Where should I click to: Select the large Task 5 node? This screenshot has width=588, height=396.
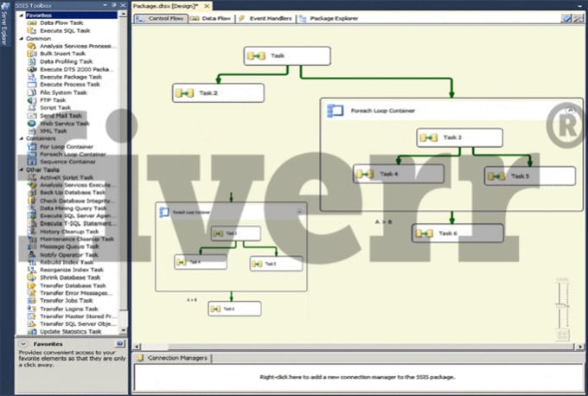tap(530, 176)
